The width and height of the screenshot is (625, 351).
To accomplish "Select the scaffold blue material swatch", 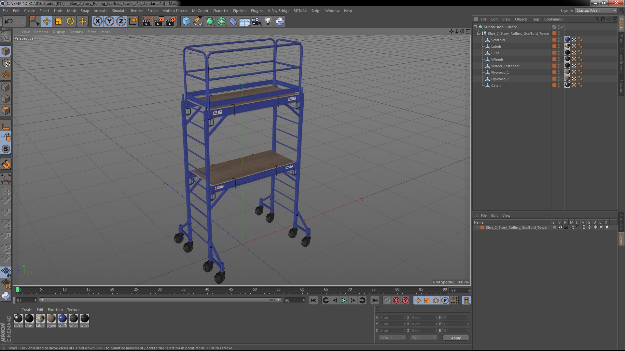I will click(x=62, y=318).
